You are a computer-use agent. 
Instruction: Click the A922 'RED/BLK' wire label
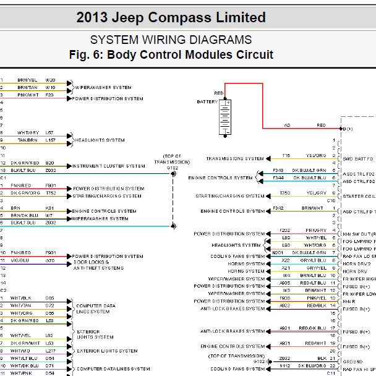pyautogui.click(x=317, y=305)
